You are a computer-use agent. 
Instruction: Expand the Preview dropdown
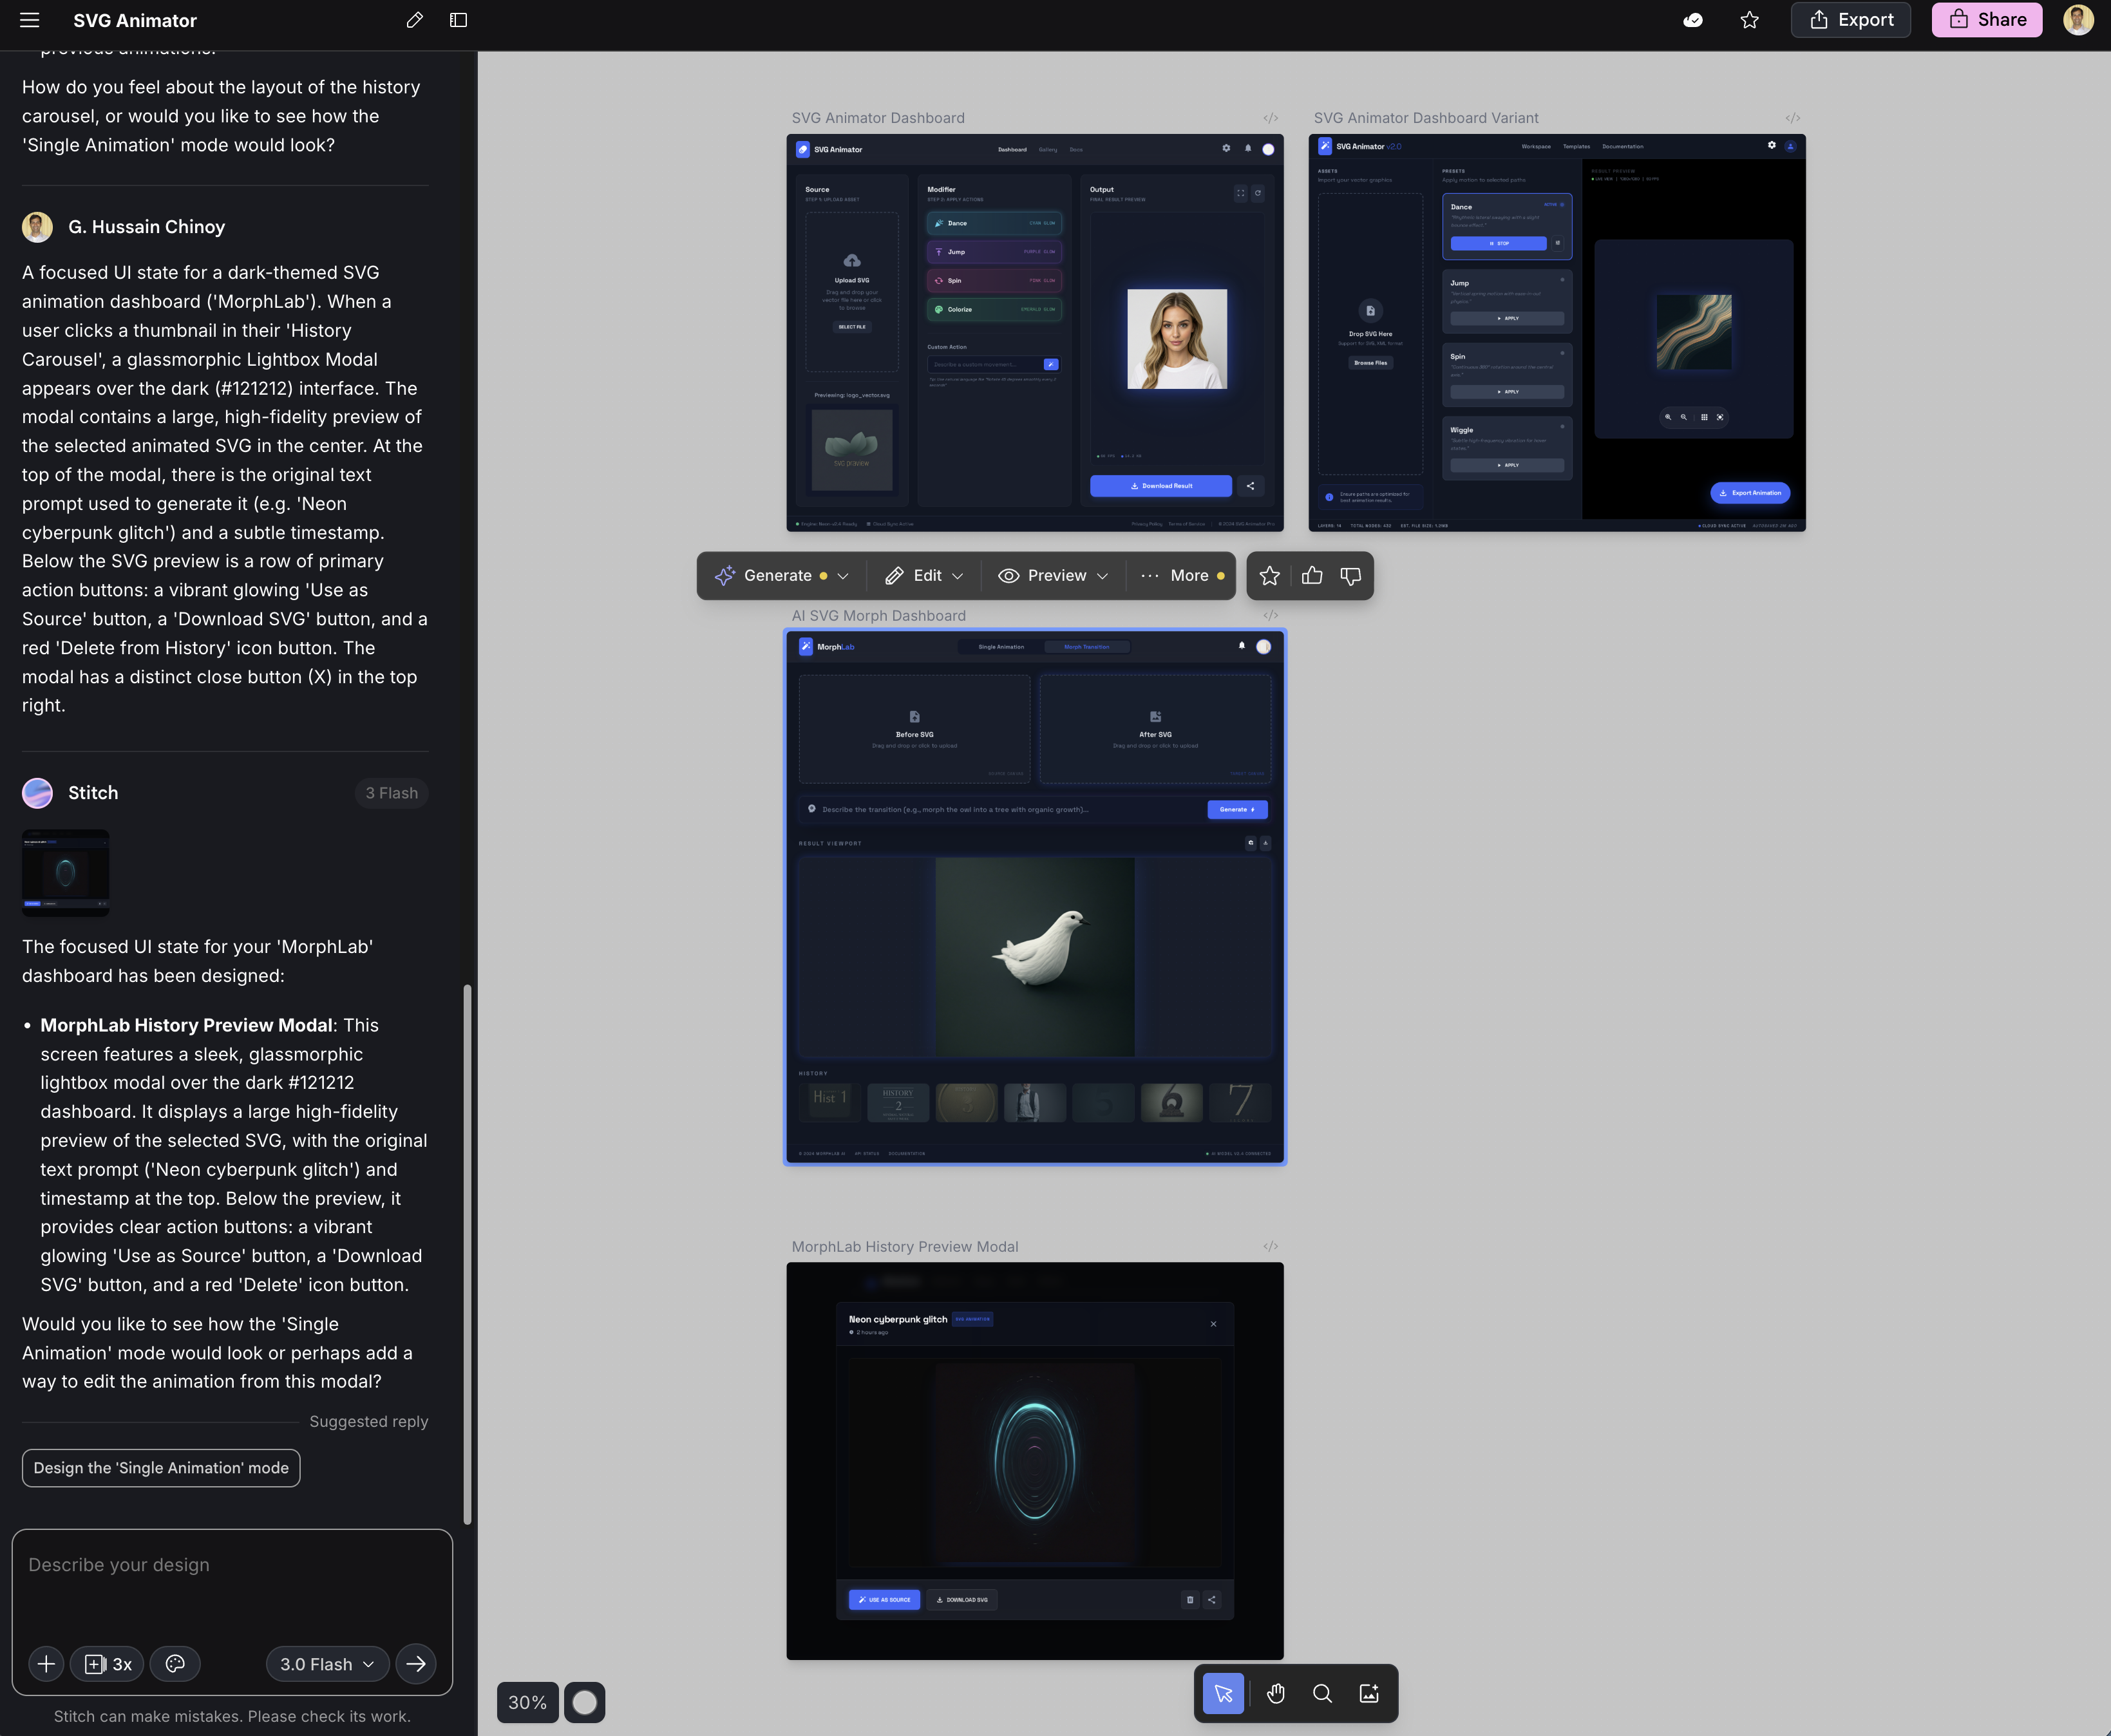point(1103,575)
